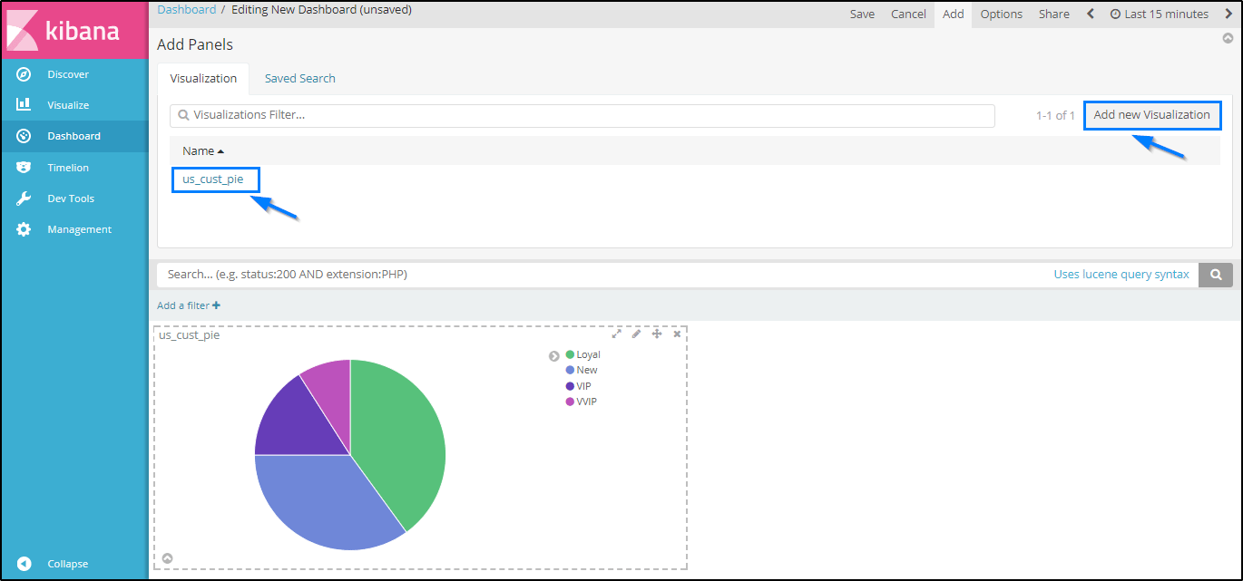This screenshot has width=1243, height=581.
Task: Switch to the Saved Search tab
Action: 299,79
